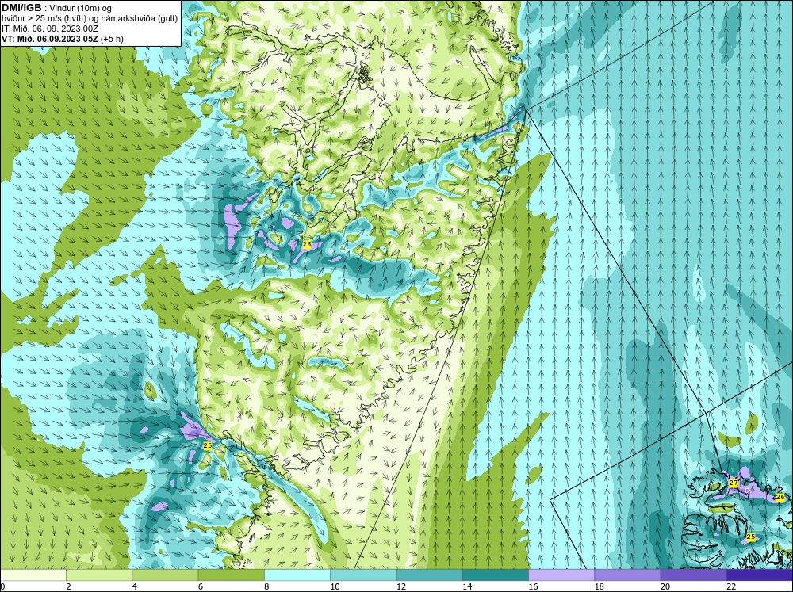Screen dimensions: 793x592
Task: Select the "IT: Mið. 06. 09. 2023 00Z" line
Action: (50, 29)
